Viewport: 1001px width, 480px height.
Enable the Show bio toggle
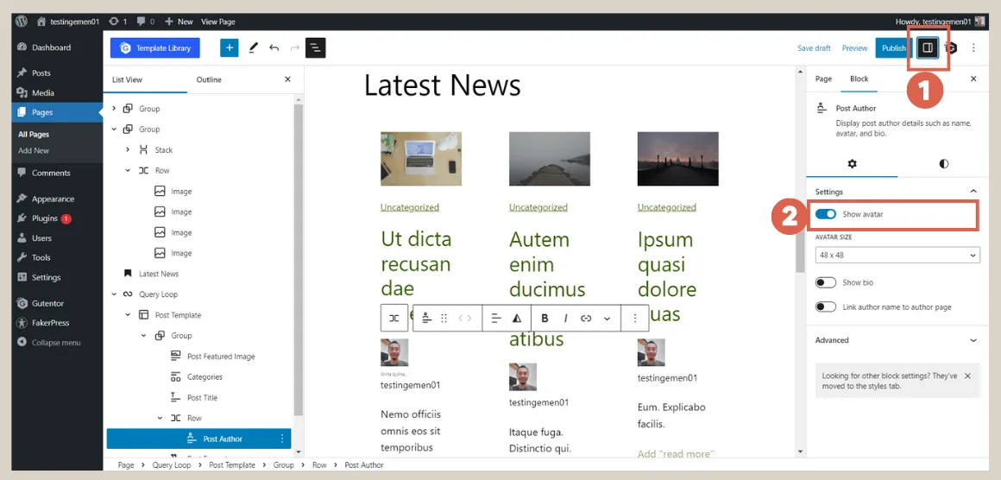click(x=826, y=282)
